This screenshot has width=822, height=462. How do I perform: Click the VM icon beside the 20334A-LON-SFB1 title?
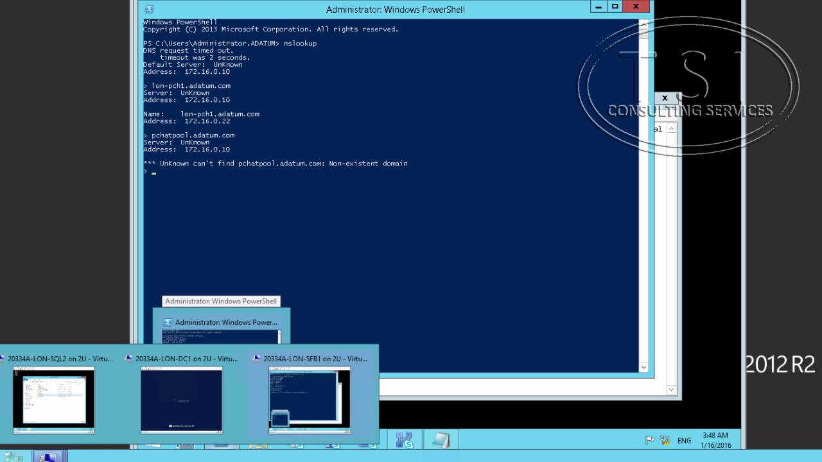pos(257,359)
